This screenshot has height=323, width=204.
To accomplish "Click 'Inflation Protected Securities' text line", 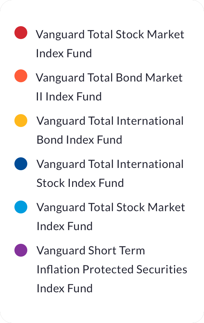I will pyautogui.click(x=112, y=270).
